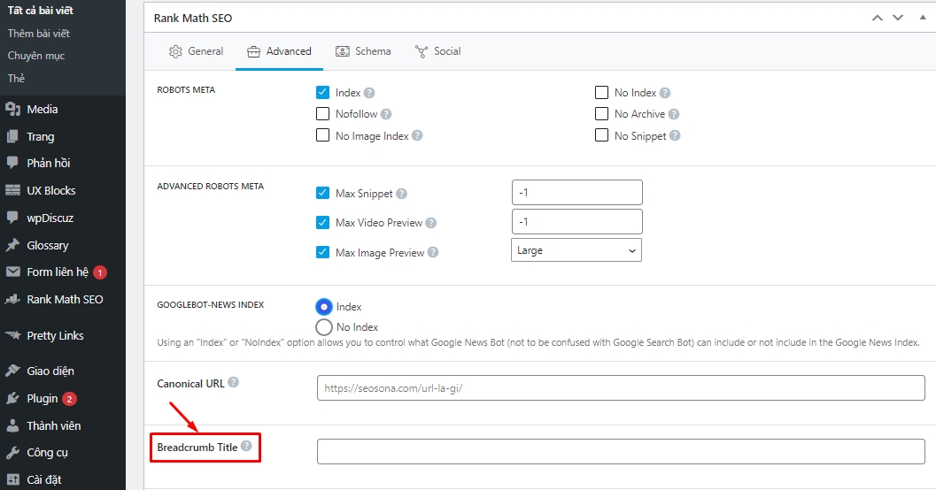Open Thẻ tags submenu item
This screenshot has height=490, width=936.
pos(16,79)
